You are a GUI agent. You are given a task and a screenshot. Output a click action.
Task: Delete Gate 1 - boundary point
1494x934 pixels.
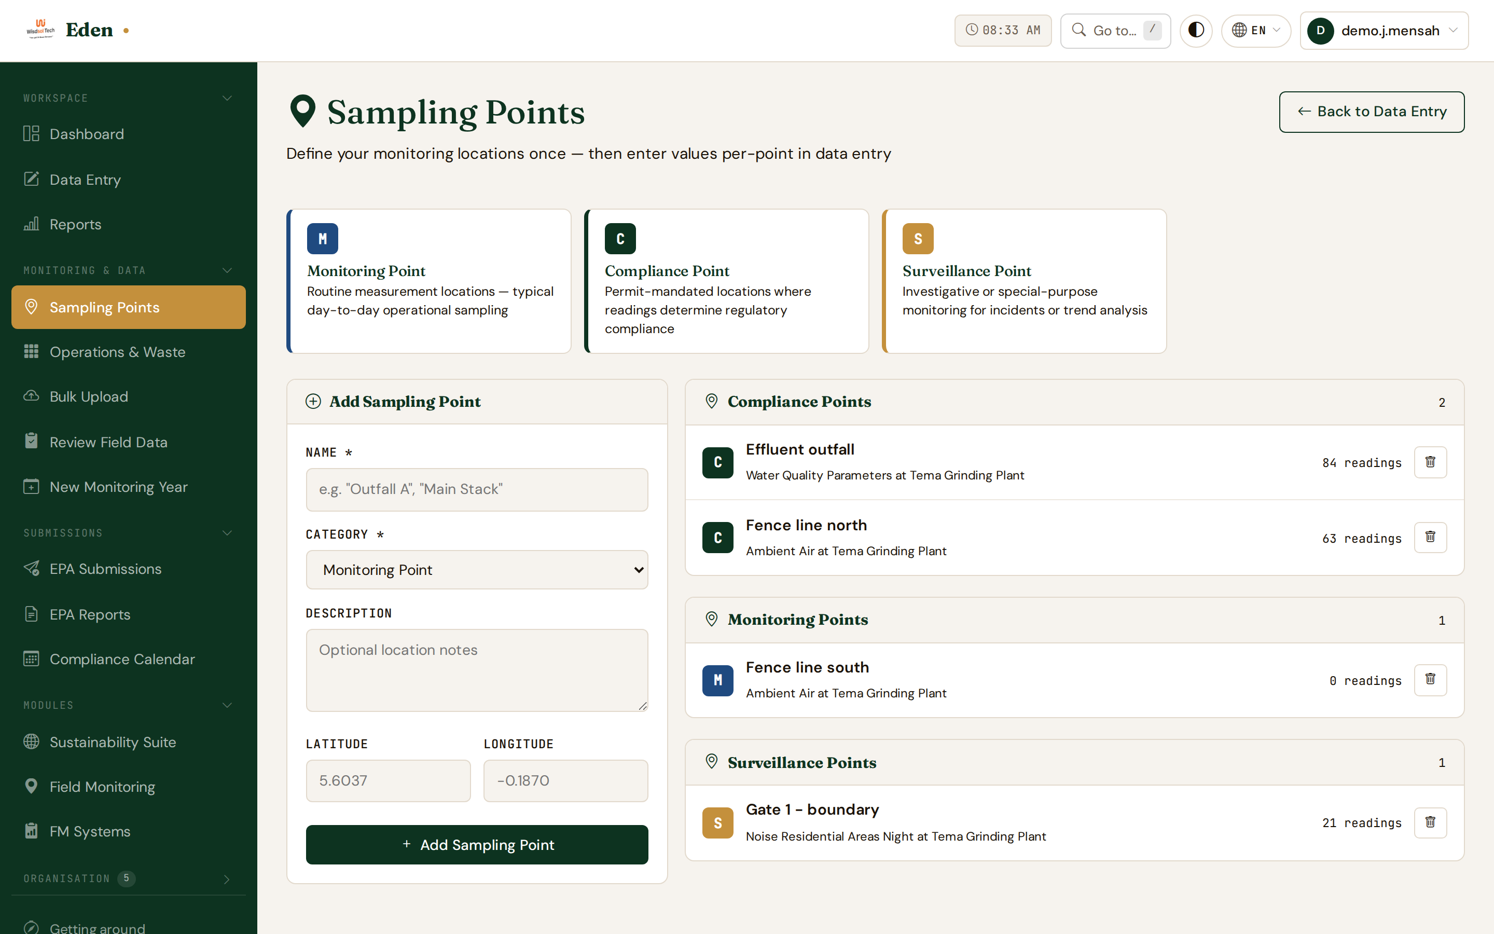[1430, 822]
